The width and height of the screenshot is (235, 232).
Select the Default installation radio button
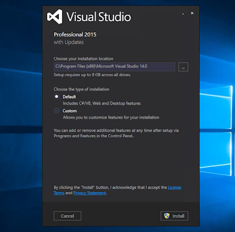[56, 96]
